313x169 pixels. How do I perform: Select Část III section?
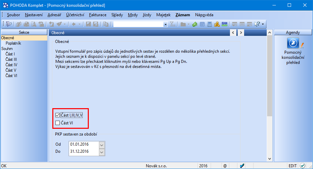coord(11,59)
